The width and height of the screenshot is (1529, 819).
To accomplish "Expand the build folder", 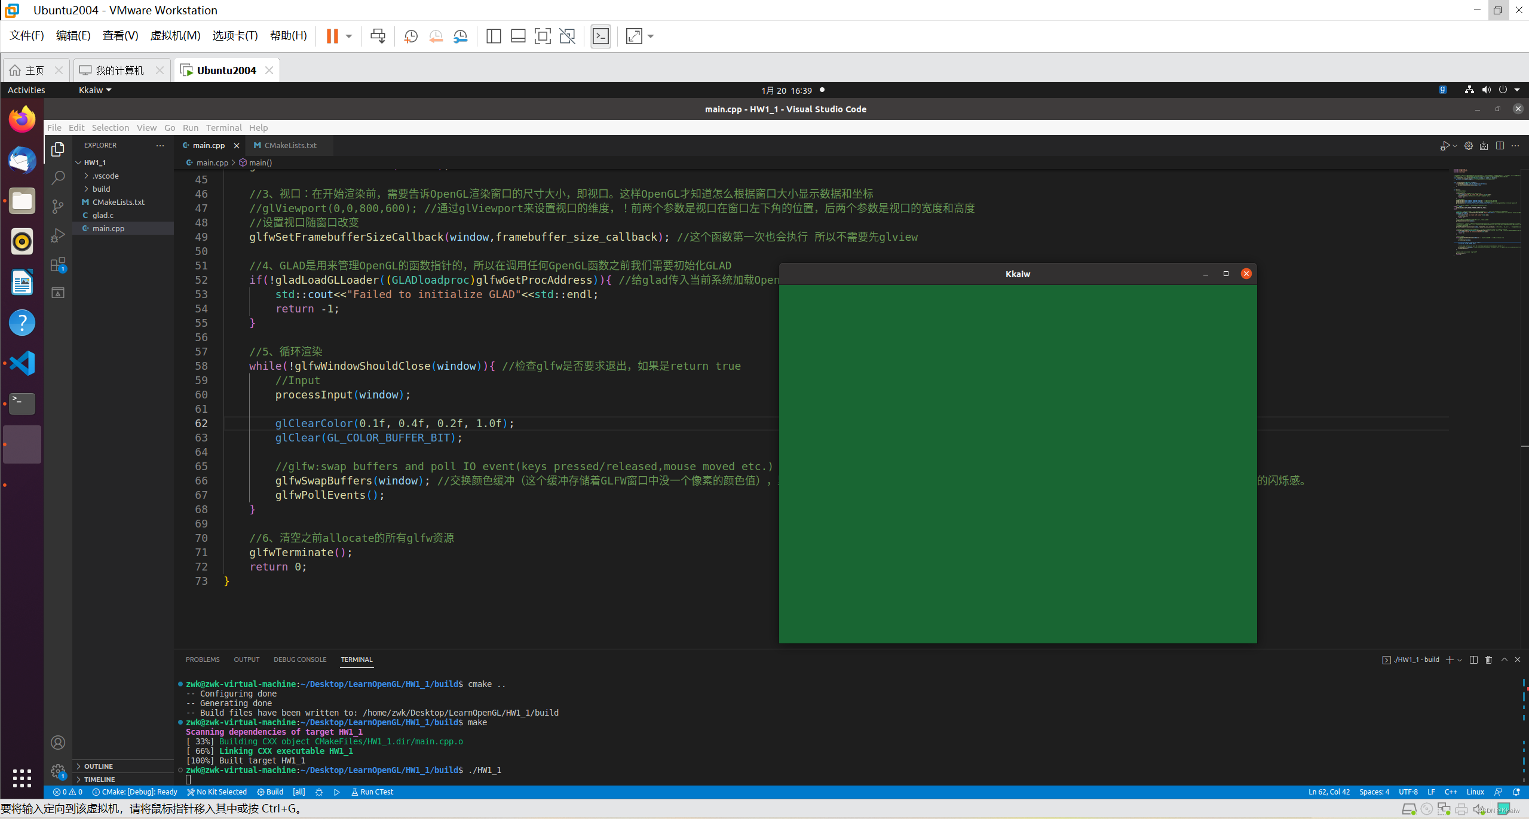I will (x=87, y=189).
